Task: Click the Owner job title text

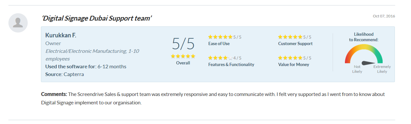Action: tap(53, 43)
